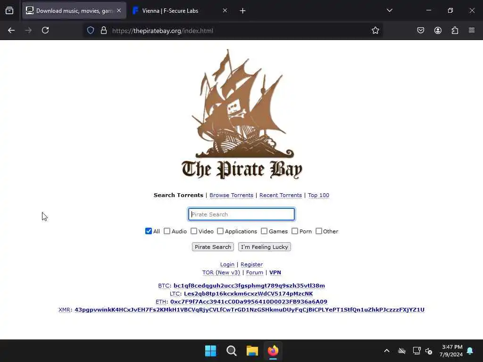Click the forward navigation arrow
This screenshot has width=483, height=362.
click(28, 30)
